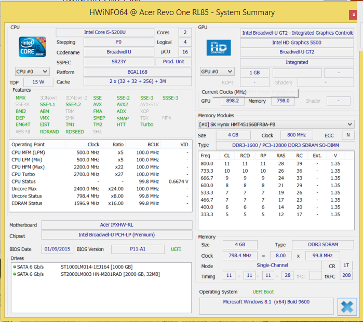The image size is (363, 322).
Task: Click the RAS column header
Action: pyautogui.click(x=281, y=156)
